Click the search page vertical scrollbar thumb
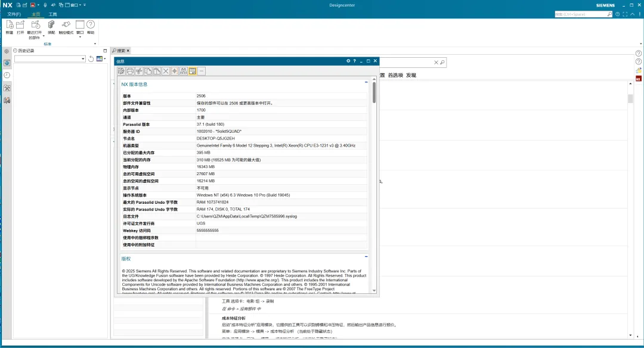Viewport: 644px width, 348px height. (x=630, y=98)
